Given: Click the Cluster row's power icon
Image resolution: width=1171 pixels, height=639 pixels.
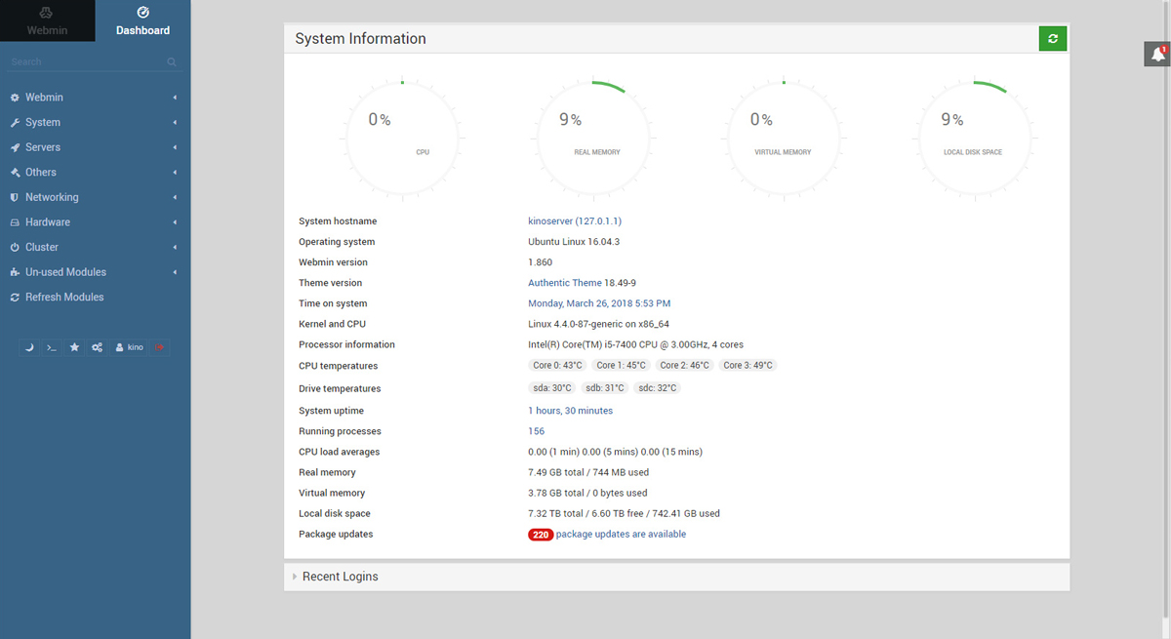Looking at the screenshot, I should tap(15, 247).
